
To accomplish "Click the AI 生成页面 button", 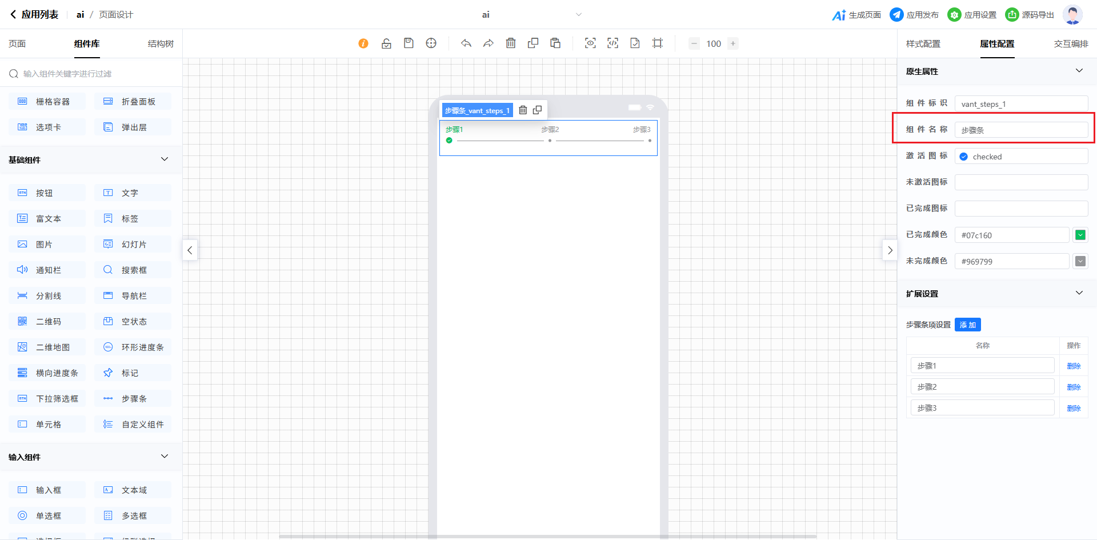I will pyautogui.click(x=856, y=15).
